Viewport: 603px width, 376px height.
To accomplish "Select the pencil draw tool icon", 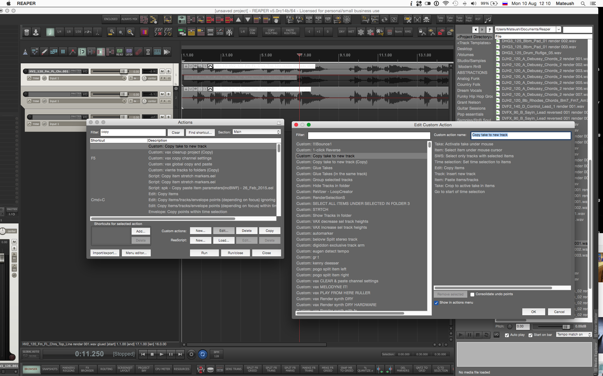I will (44, 52).
